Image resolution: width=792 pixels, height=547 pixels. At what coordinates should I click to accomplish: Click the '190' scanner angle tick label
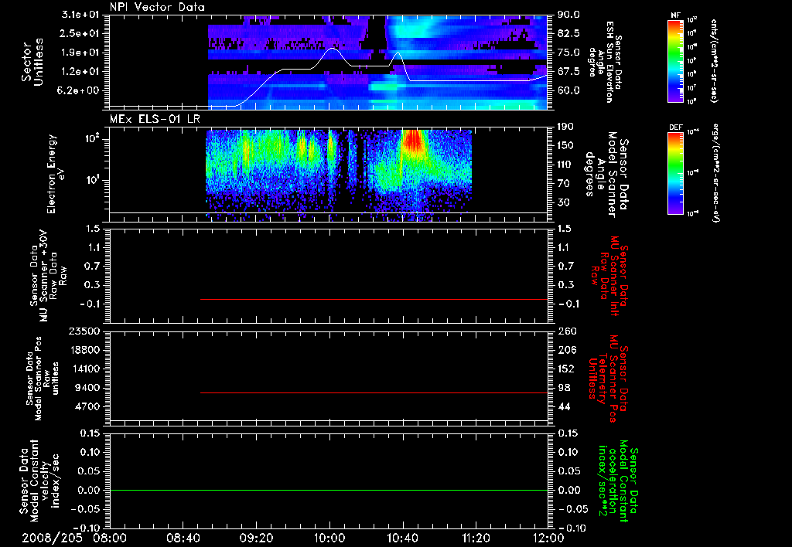coord(566,127)
